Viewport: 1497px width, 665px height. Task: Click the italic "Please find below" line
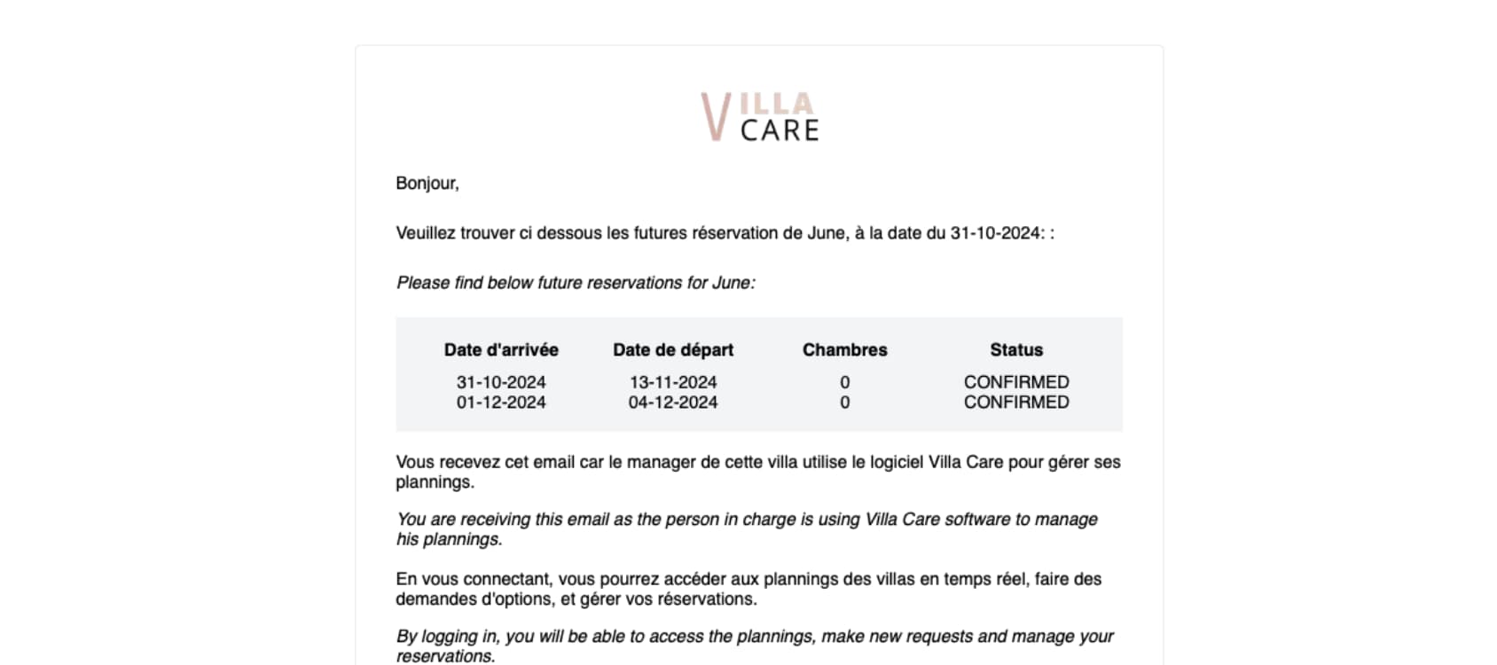tap(575, 283)
